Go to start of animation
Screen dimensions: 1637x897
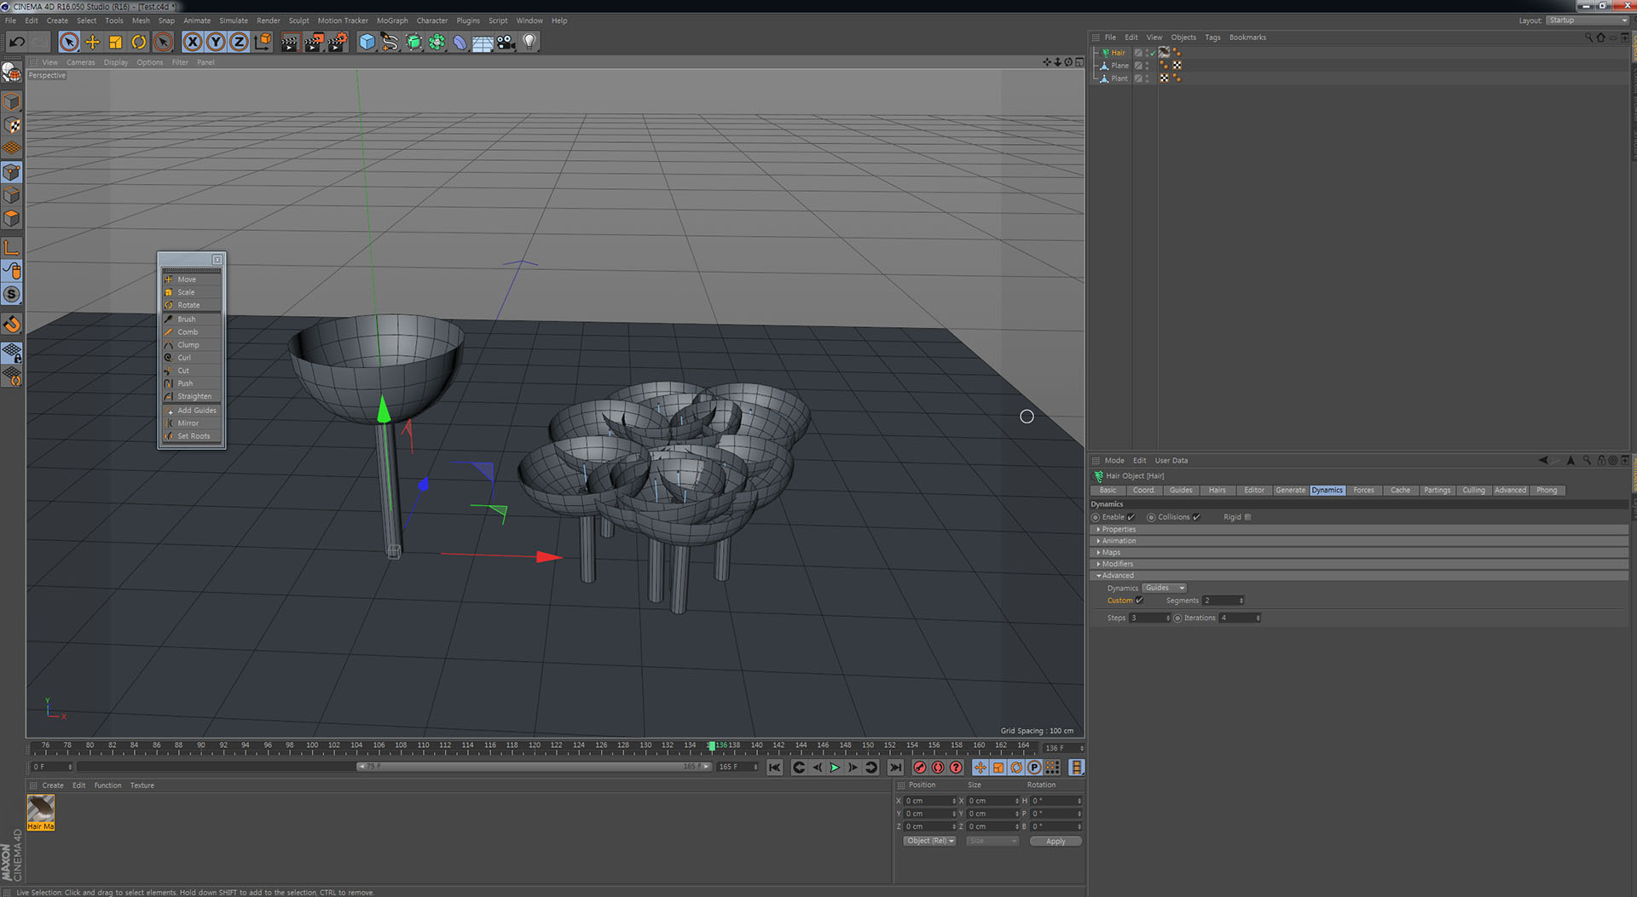(x=774, y=768)
